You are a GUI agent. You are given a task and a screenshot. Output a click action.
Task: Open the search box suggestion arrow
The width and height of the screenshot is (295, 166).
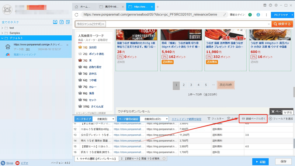click(269, 24)
